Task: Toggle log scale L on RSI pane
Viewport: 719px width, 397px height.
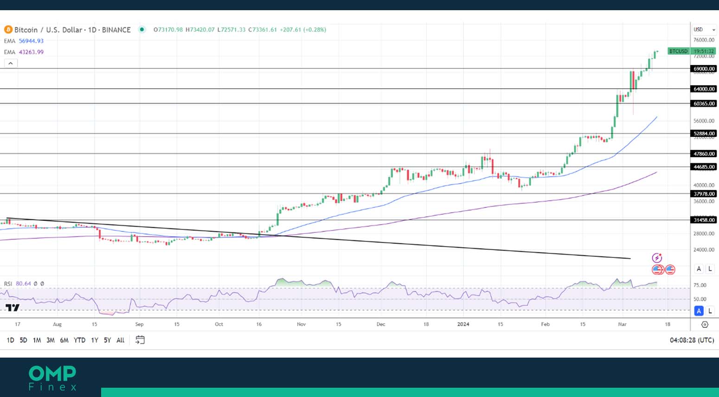Action: [710, 311]
